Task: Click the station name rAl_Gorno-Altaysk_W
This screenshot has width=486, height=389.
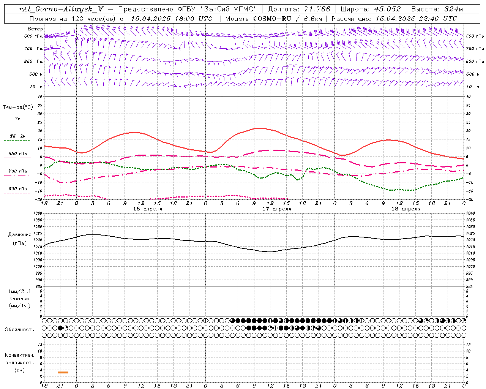Action: click(61, 9)
